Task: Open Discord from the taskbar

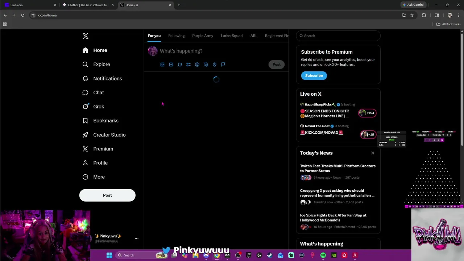Action: click(206, 255)
